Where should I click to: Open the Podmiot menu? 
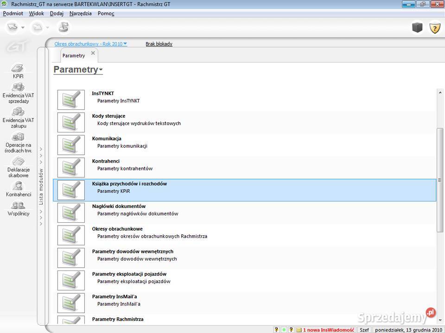tap(13, 13)
